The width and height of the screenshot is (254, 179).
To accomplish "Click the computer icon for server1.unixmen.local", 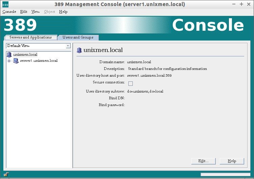I will pyautogui.click(x=16, y=61).
